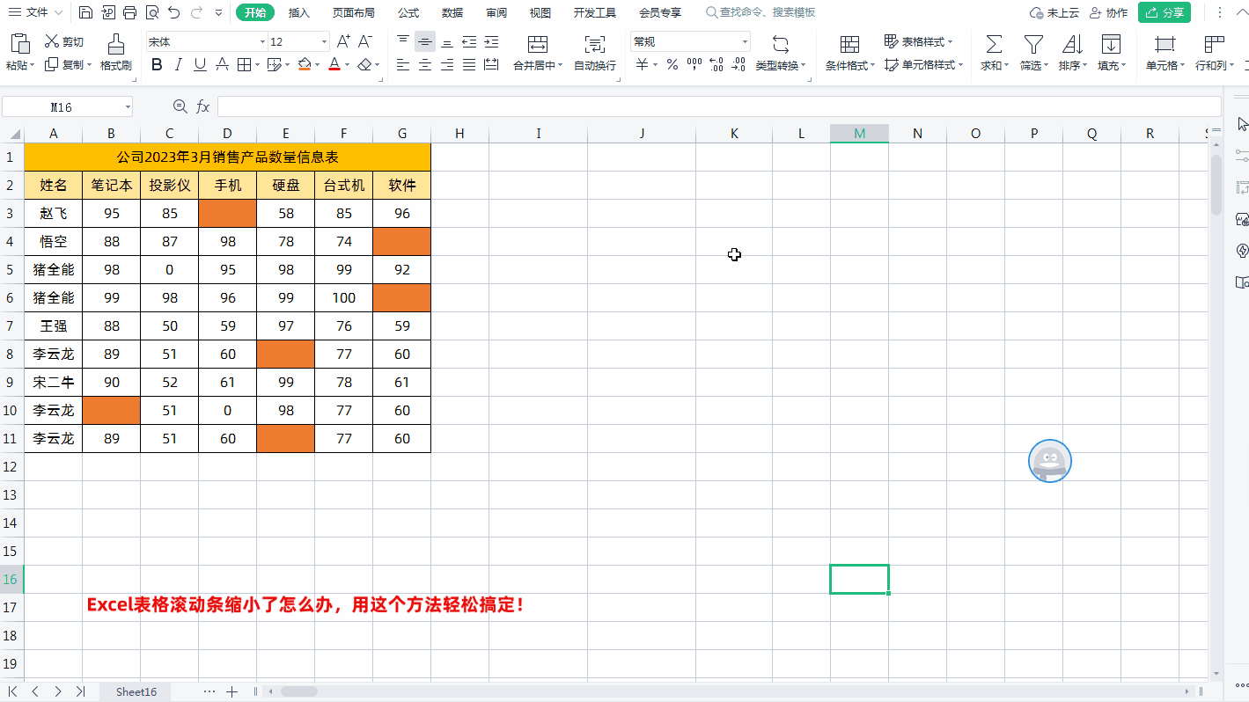
Task: Open the floating assistant robot icon
Action: point(1049,461)
